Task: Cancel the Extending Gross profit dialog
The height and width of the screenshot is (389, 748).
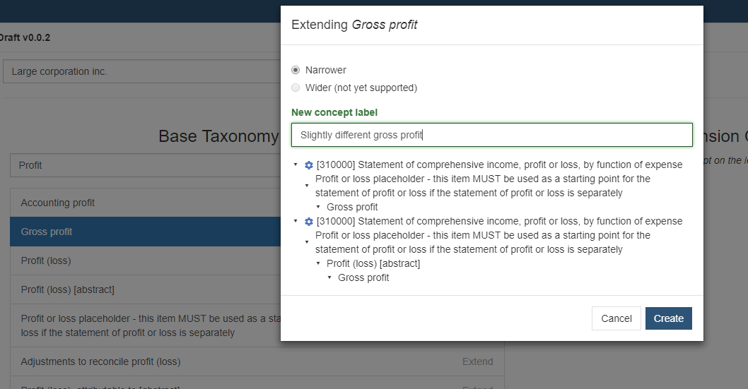Action: [616, 318]
